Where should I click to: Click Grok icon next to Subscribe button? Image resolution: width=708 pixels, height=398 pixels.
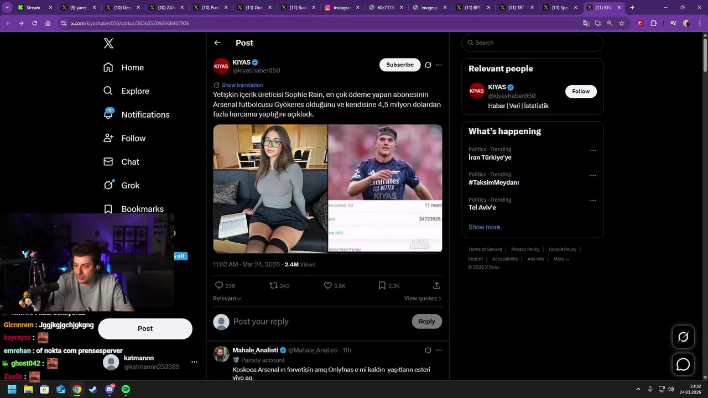point(428,65)
